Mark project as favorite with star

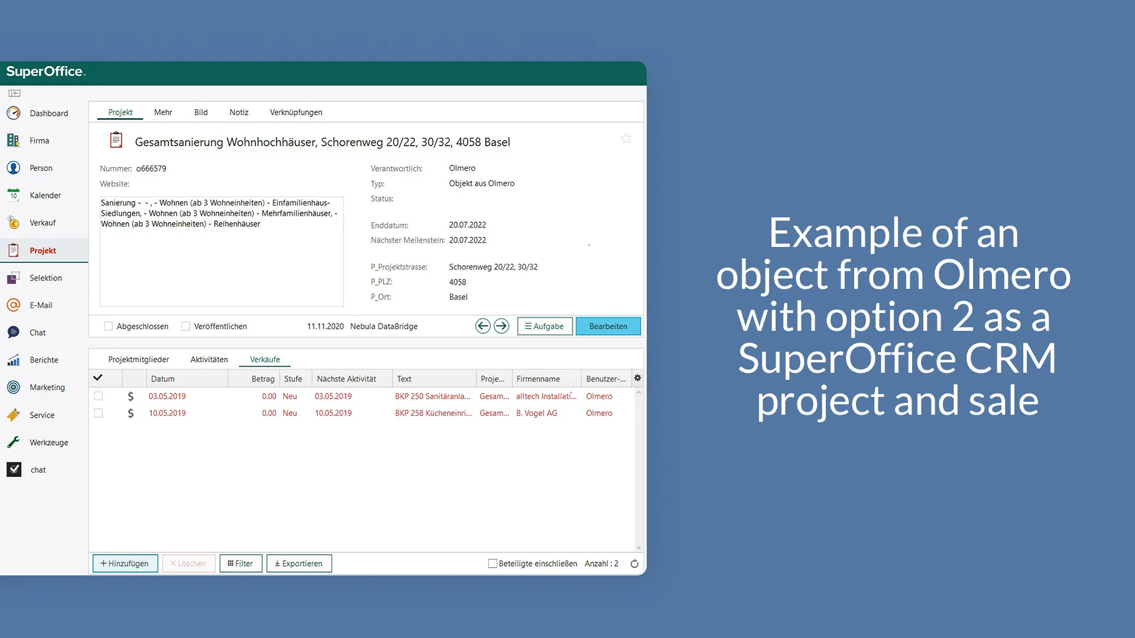(x=625, y=139)
